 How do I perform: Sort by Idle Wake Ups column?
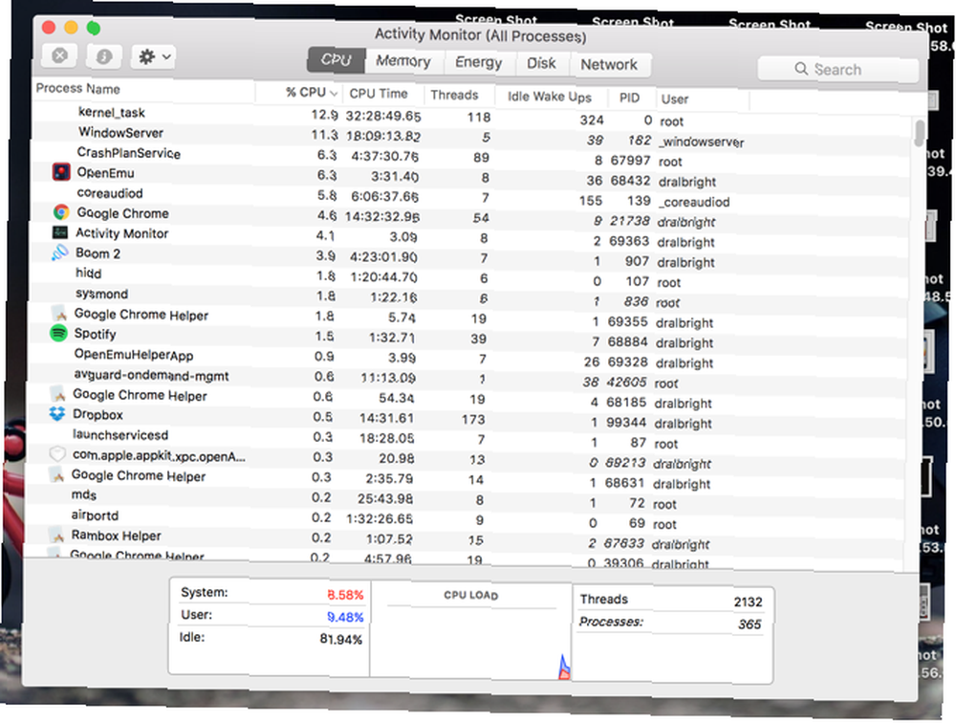550,97
